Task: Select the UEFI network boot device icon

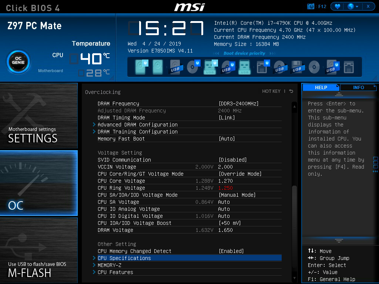Action: 262,67
